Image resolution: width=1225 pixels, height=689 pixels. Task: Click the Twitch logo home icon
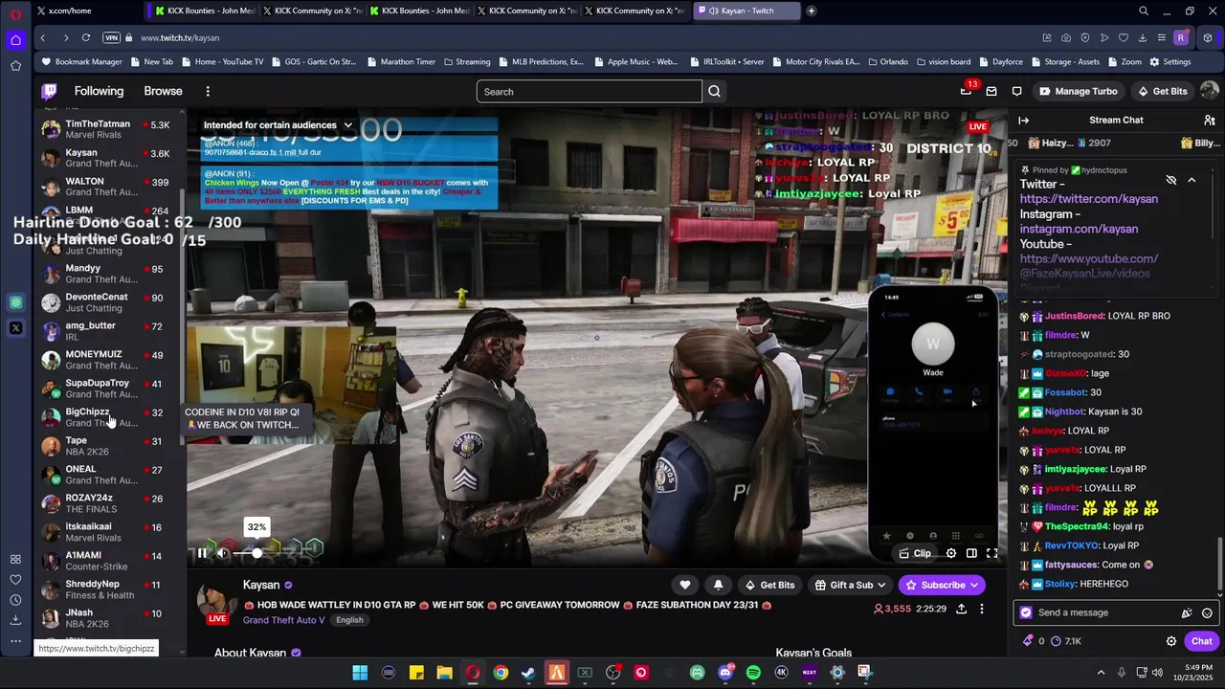point(49,91)
